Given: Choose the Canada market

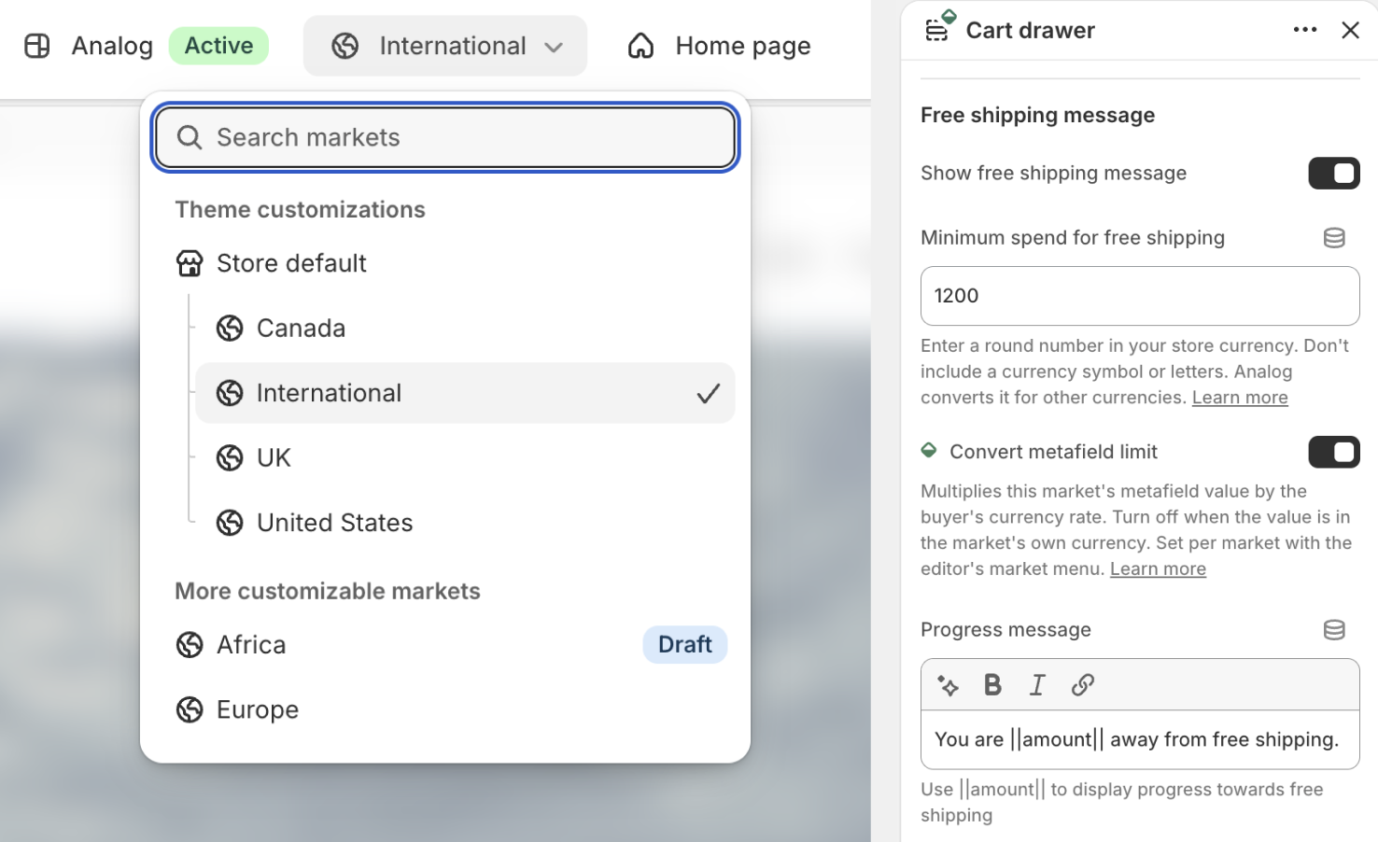Looking at the screenshot, I should point(465,329).
